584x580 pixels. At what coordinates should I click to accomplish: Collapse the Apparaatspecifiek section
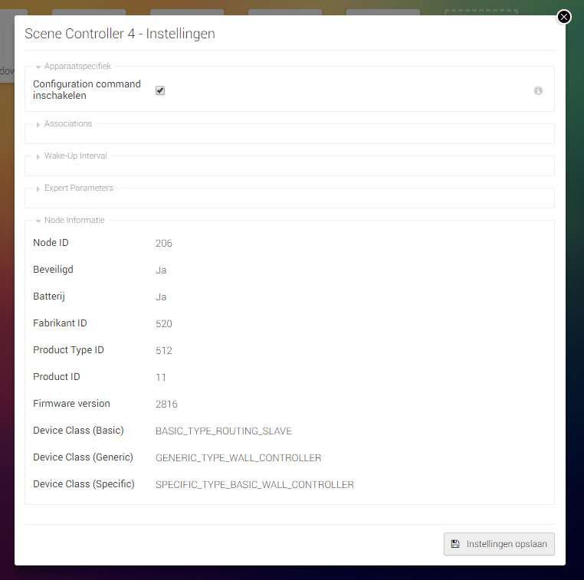pyautogui.click(x=74, y=66)
